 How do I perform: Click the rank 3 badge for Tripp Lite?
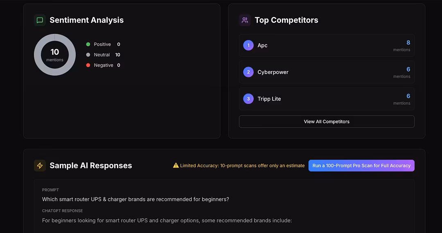pos(248,99)
